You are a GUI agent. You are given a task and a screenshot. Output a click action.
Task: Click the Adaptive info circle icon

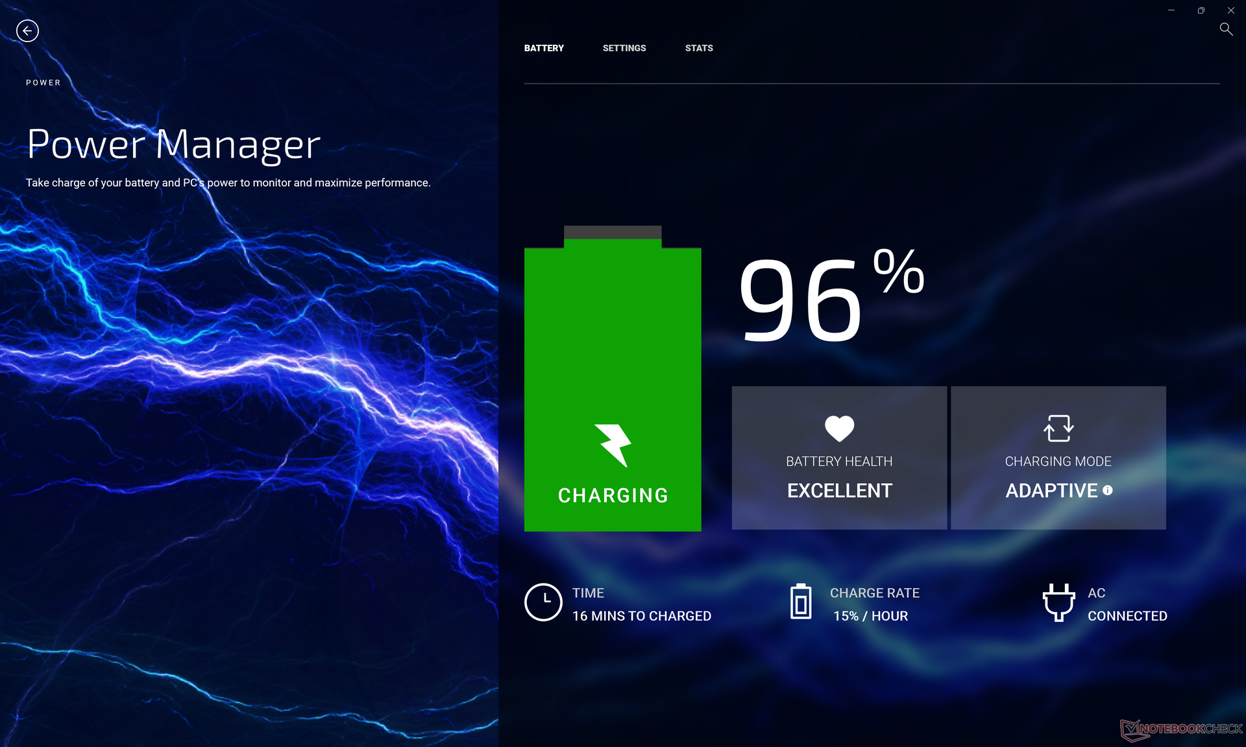tap(1107, 491)
